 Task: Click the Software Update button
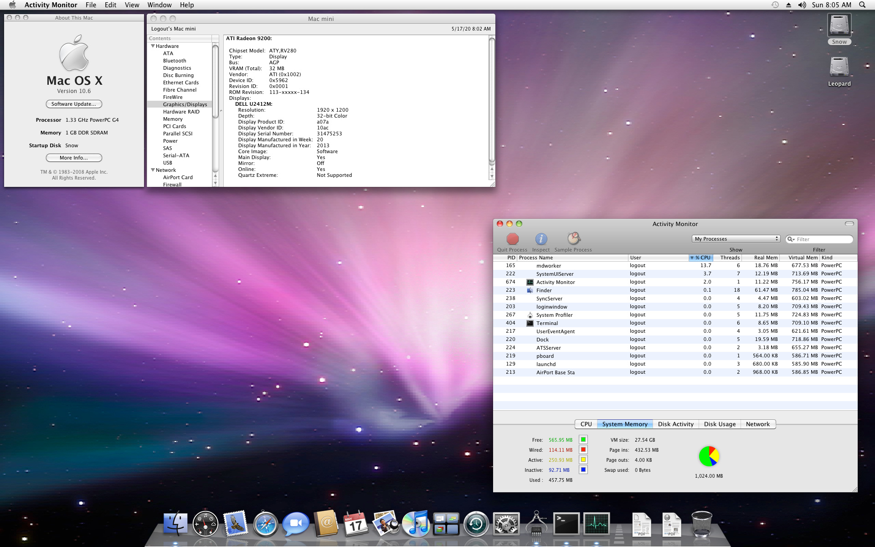(x=74, y=104)
